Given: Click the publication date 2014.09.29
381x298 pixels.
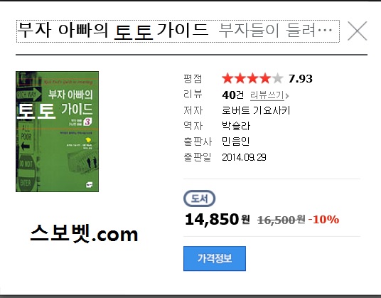Looking at the screenshot, I should coord(244,157).
